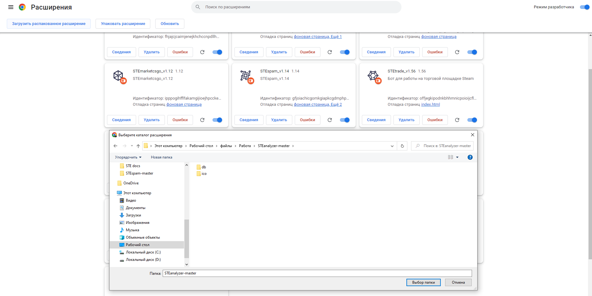
Task: Open recent locations dropdown near nav arrows
Action: pos(132,146)
